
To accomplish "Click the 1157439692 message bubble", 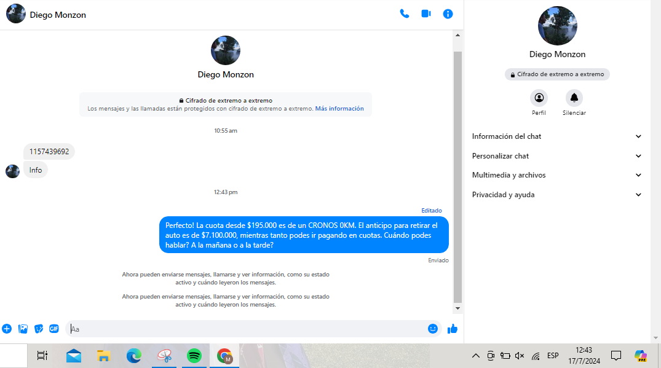I will click(49, 152).
